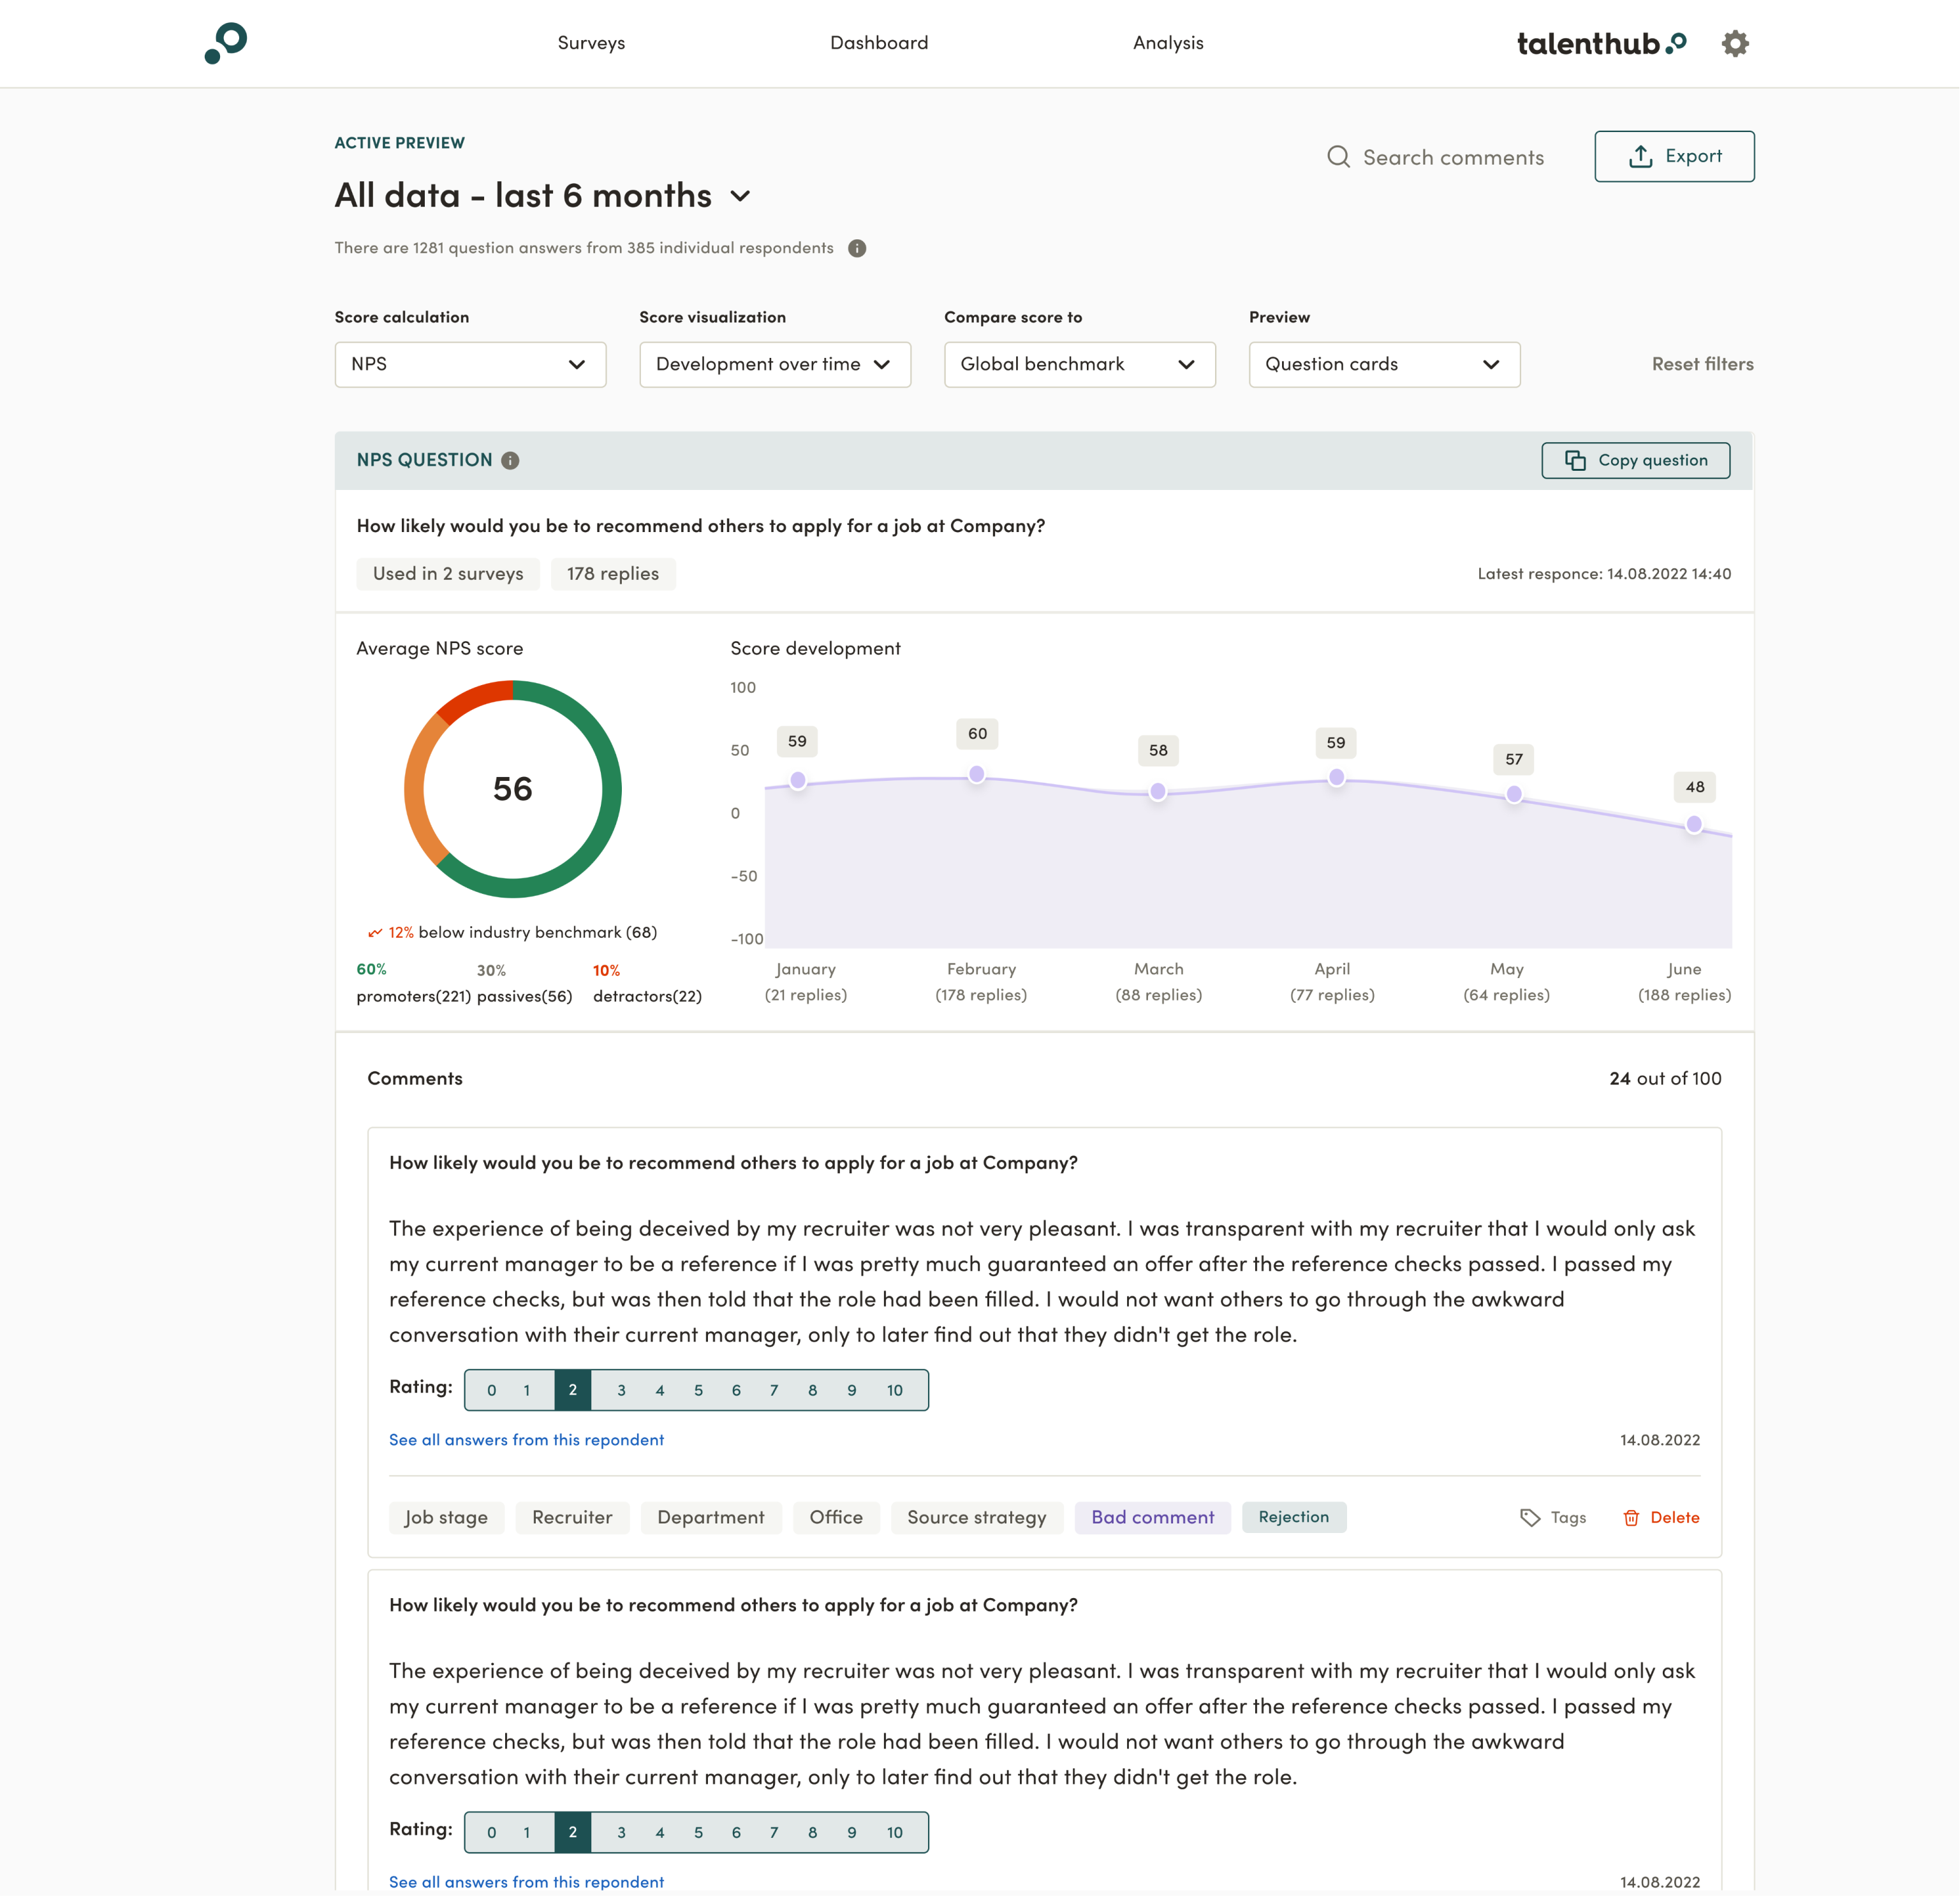Click the Copy question icon
Image resolution: width=1960 pixels, height=1896 pixels.
1575,460
